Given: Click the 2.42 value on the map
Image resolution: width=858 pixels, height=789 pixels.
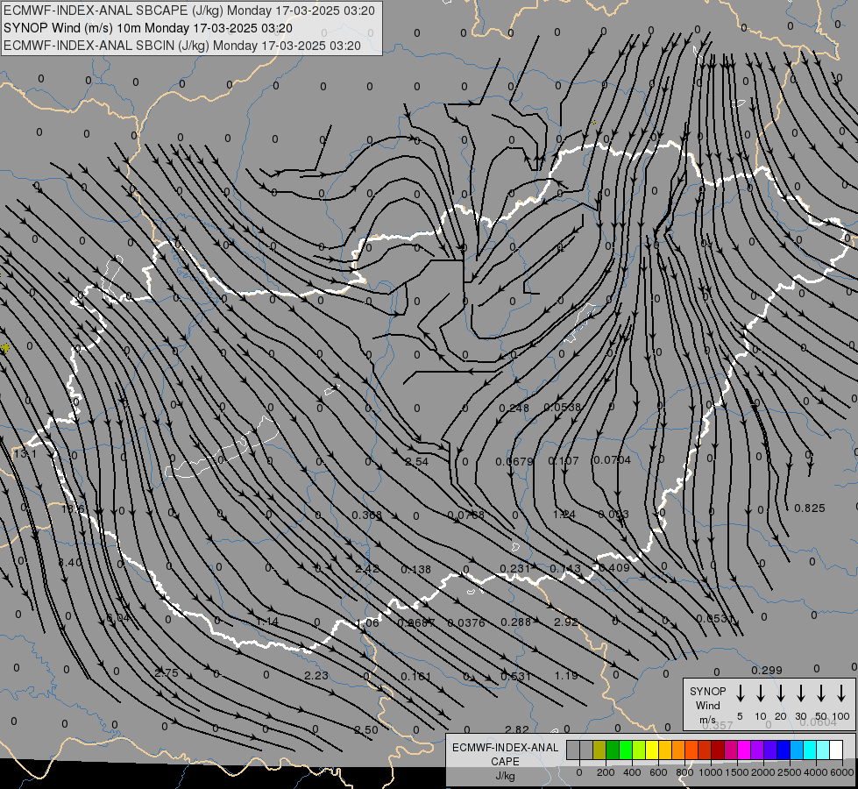Looking at the screenshot, I should click(x=366, y=568).
